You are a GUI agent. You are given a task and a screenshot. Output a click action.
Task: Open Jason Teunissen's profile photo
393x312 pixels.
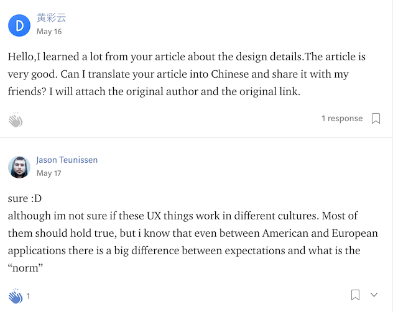(19, 167)
